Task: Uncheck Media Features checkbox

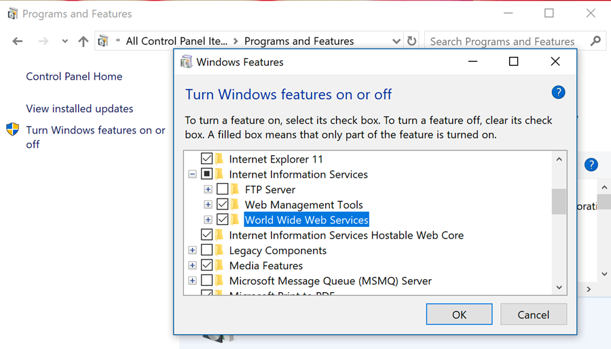Action: coord(206,265)
